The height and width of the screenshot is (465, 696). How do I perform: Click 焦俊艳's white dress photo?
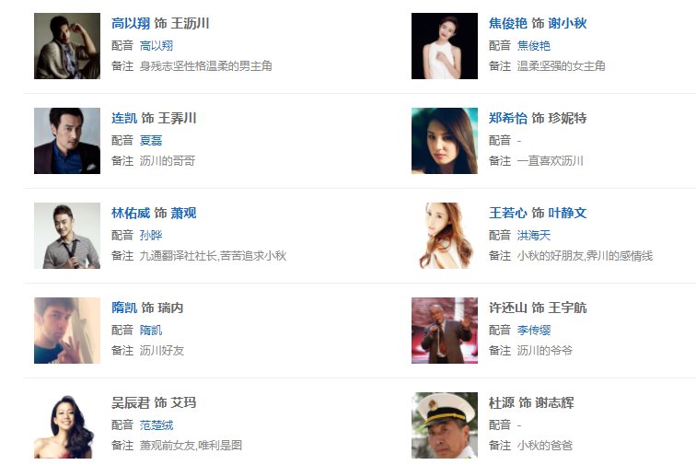(445, 46)
